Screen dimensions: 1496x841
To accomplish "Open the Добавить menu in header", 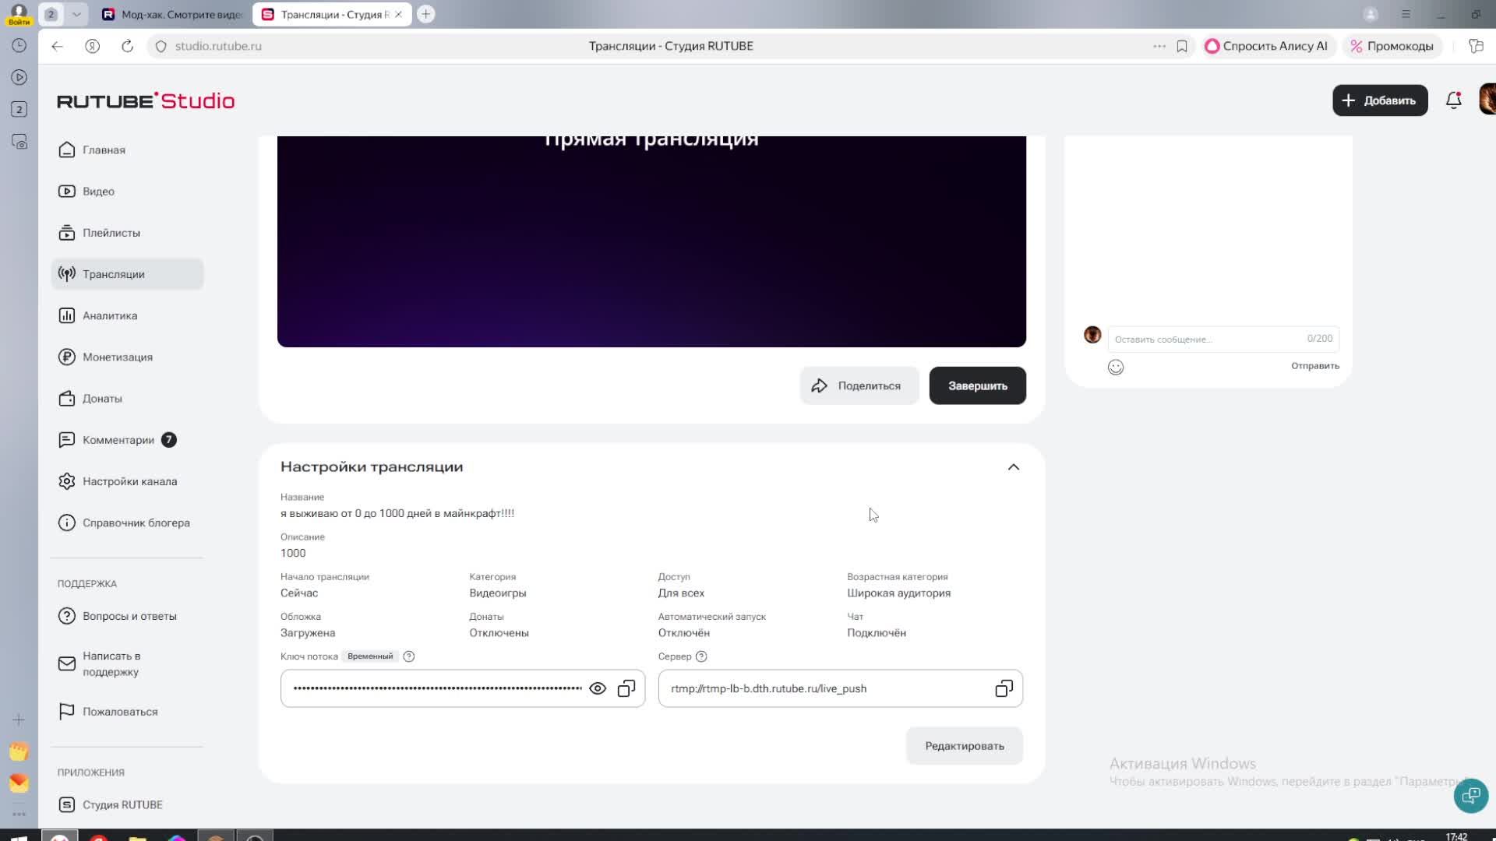I will (x=1380, y=100).
